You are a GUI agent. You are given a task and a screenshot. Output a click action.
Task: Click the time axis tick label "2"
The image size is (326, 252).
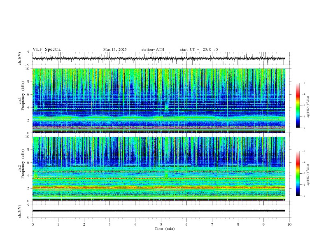point(84,224)
